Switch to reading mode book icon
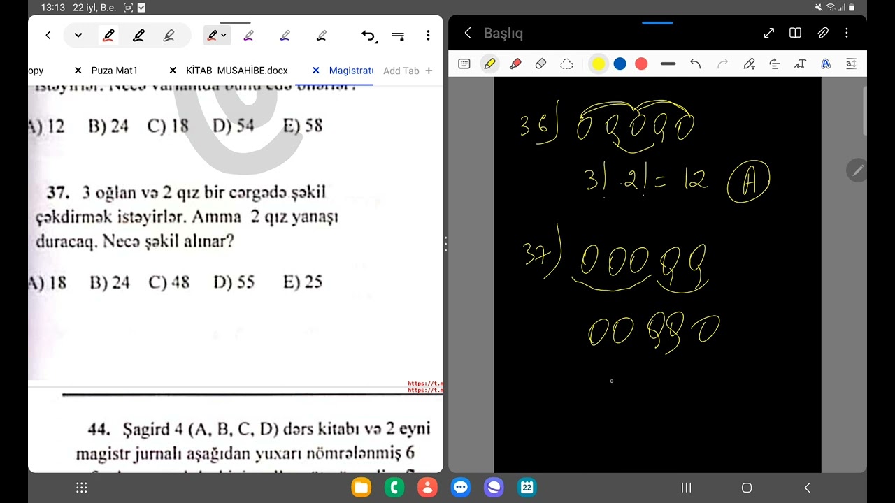 795,33
